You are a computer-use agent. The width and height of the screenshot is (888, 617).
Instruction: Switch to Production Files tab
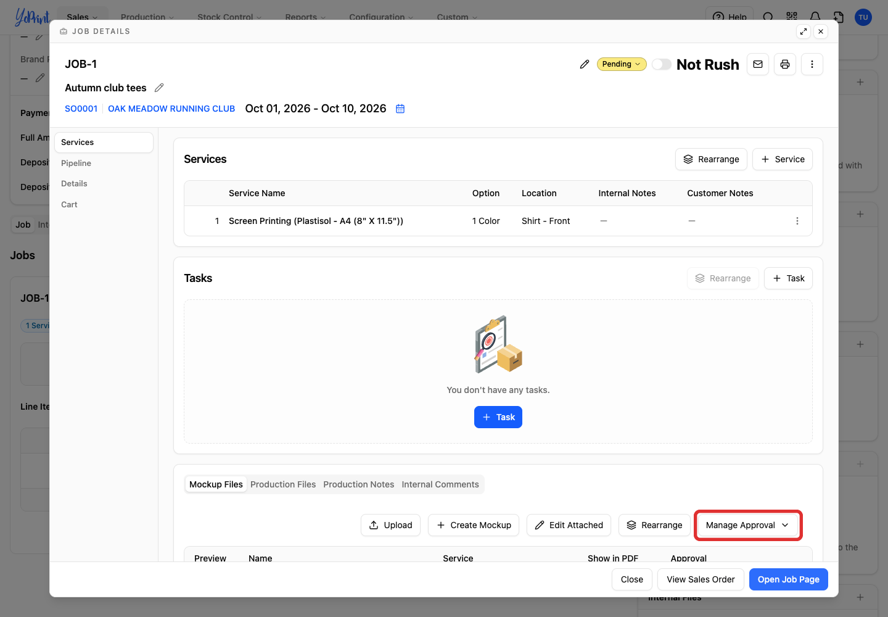pyautogui.click(x=283, y=484)
